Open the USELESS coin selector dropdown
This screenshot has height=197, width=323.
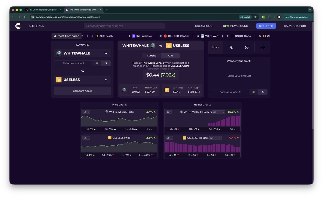[x=82, y=80]
